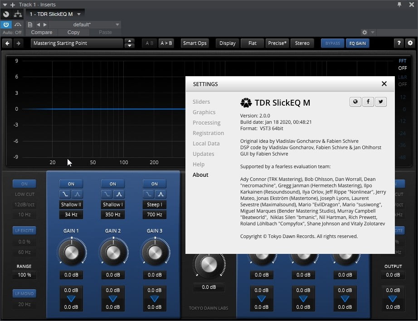Switch to the Sliders settings tab

click(201, 102)
